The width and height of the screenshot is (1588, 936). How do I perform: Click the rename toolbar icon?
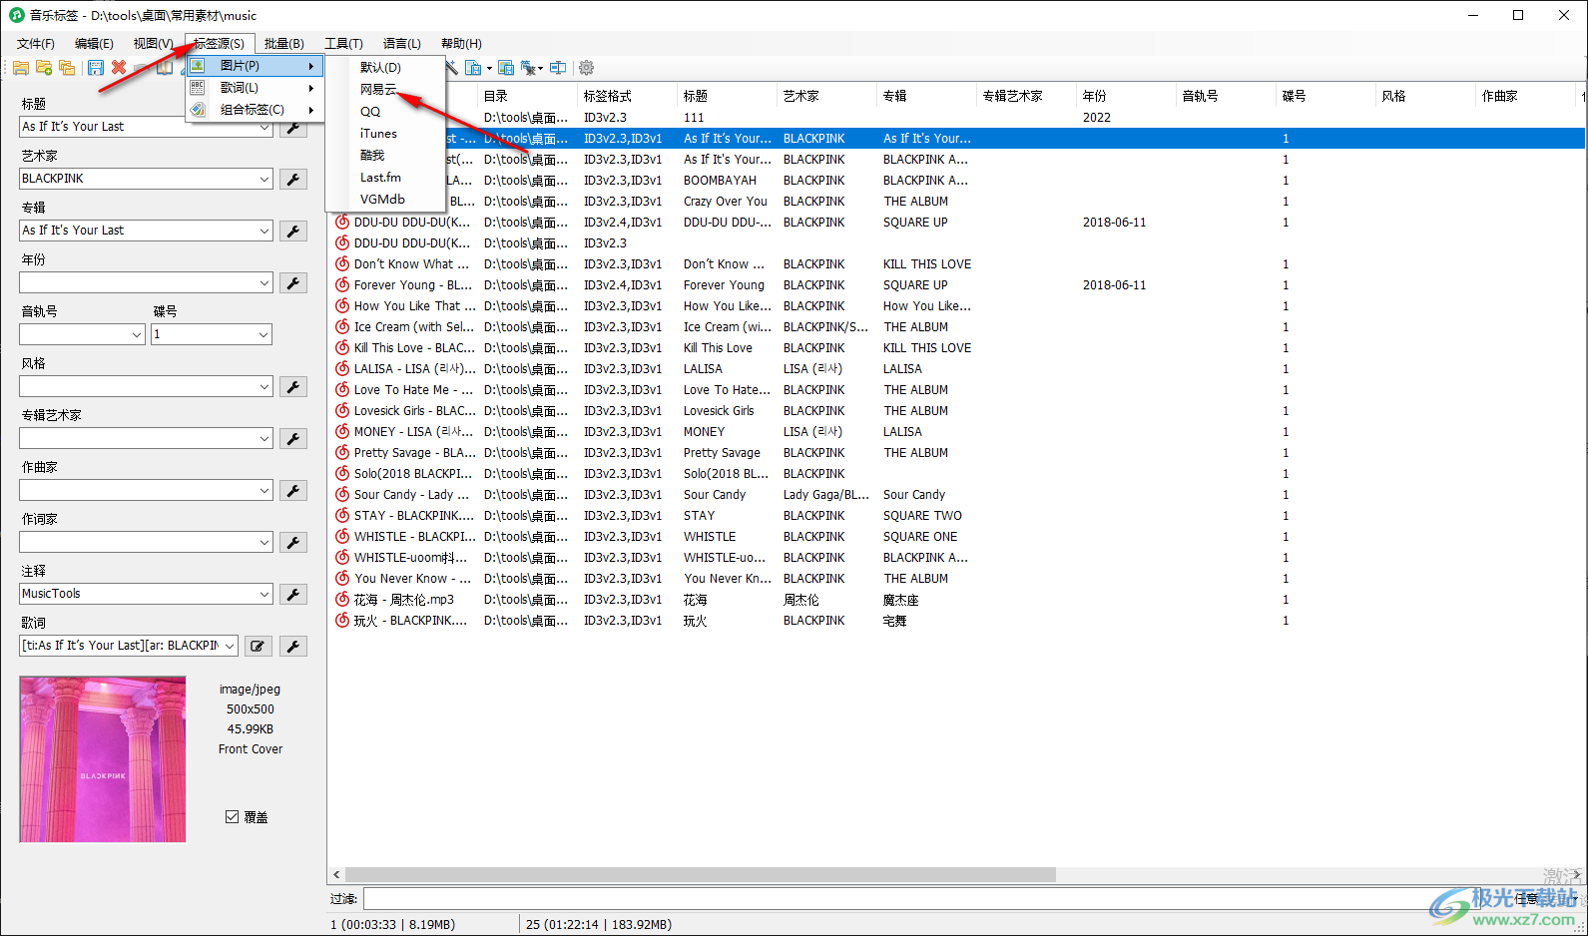click(558, 68)
